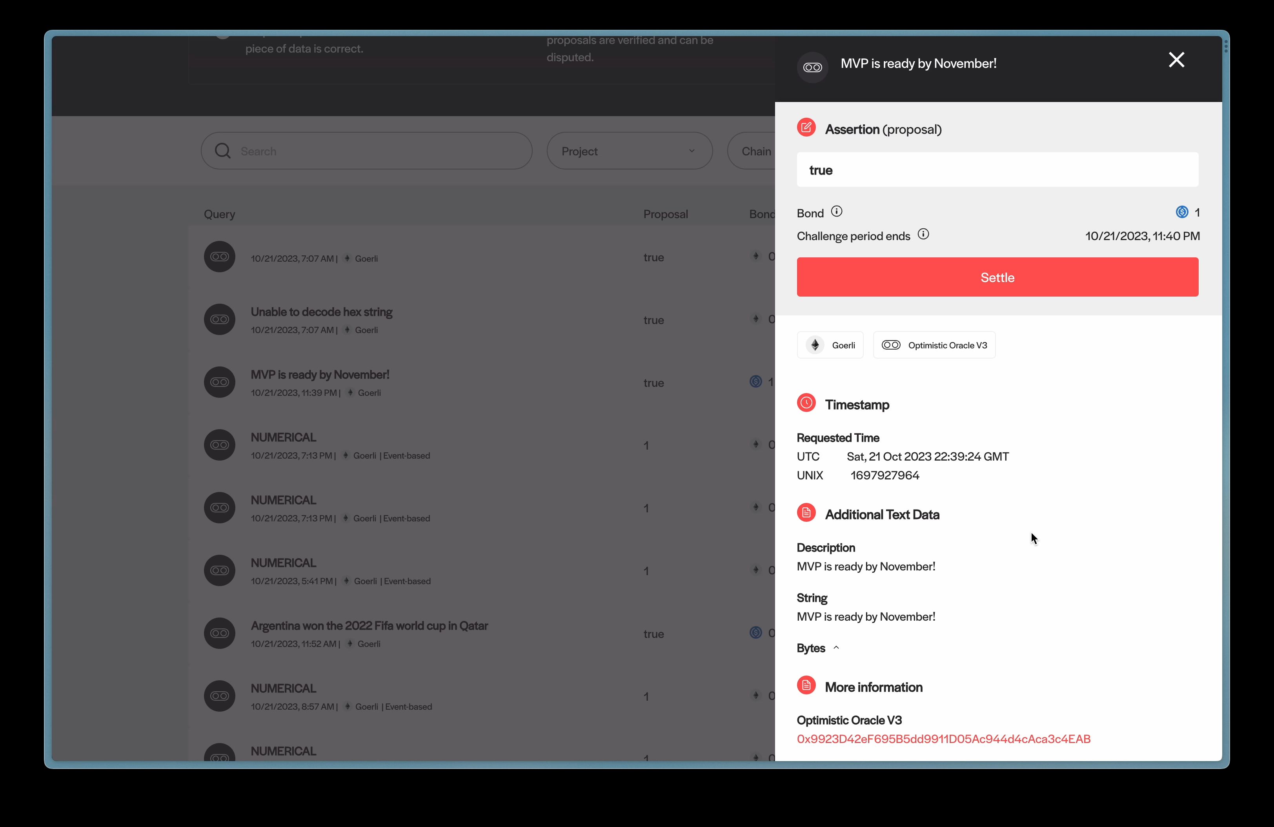Click oracle icon of NUMERICAL 5:41 PM row
Viewport: 1274px width, 827px height.
[x=220, y=570]
